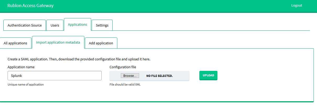Screen dimensions: 317x106
Task: Focus the Application name text field
Action: [x=54, y=76]
